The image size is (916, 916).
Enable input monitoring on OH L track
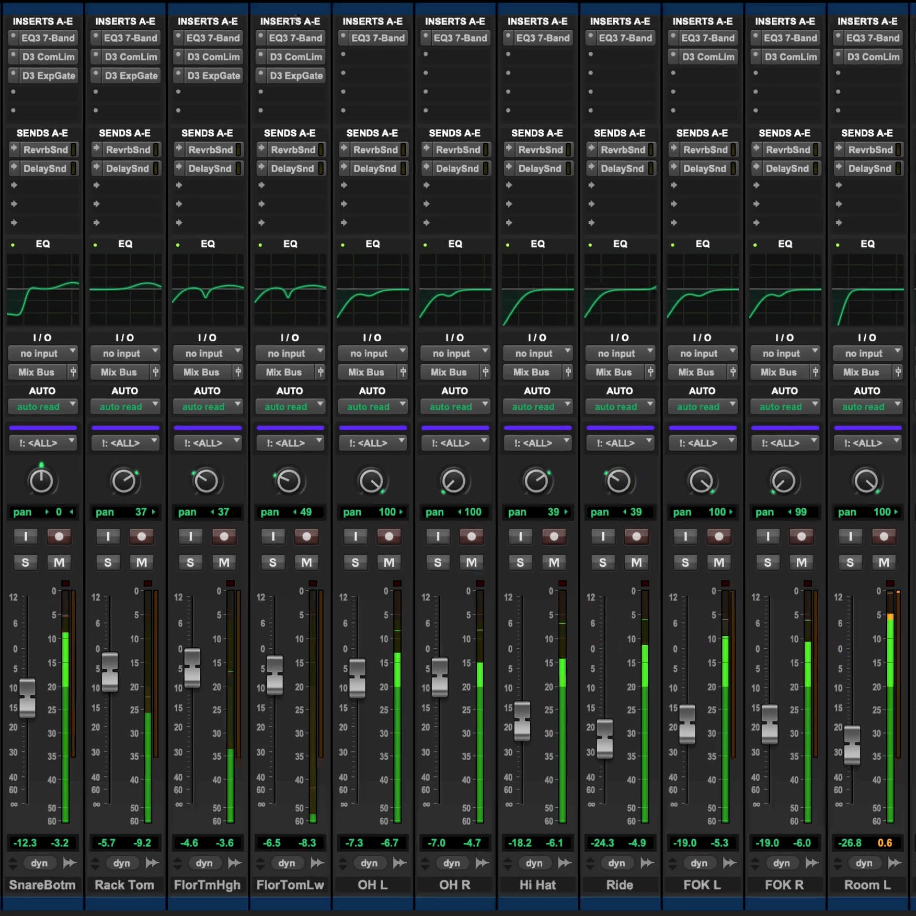click(356, 536)
